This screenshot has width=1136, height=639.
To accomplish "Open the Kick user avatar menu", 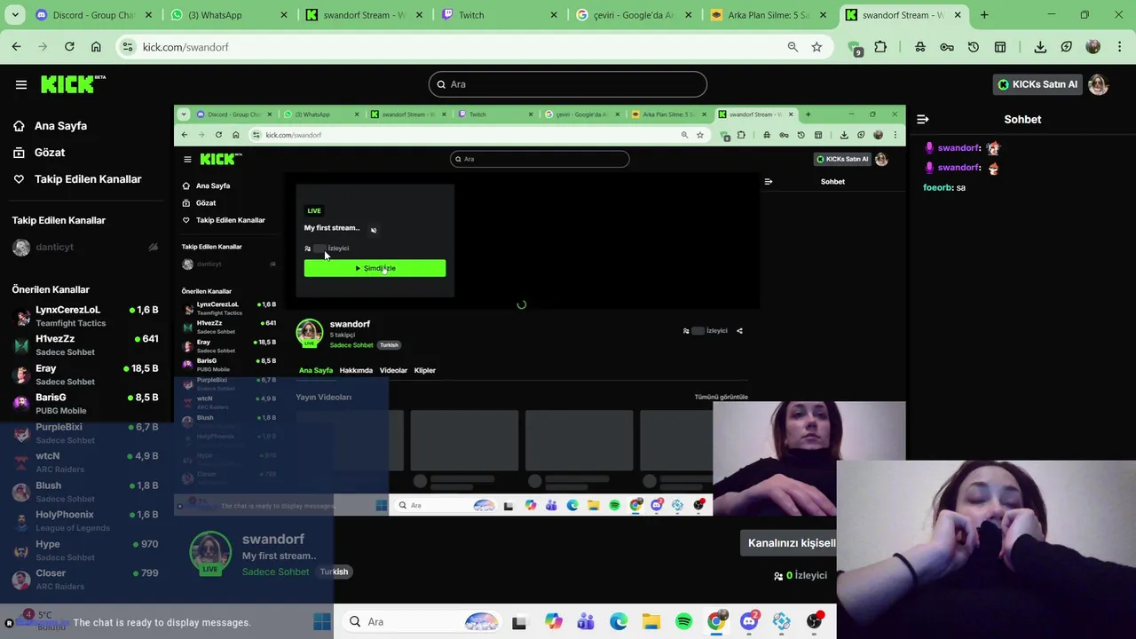I will point(1099,84).
